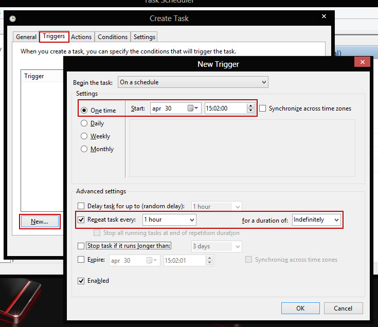Open the 3 days run-limit dropdown

tap(217, 246)
